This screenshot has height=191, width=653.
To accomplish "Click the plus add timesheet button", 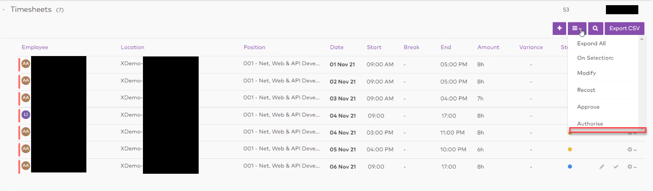I will (559, 28).
